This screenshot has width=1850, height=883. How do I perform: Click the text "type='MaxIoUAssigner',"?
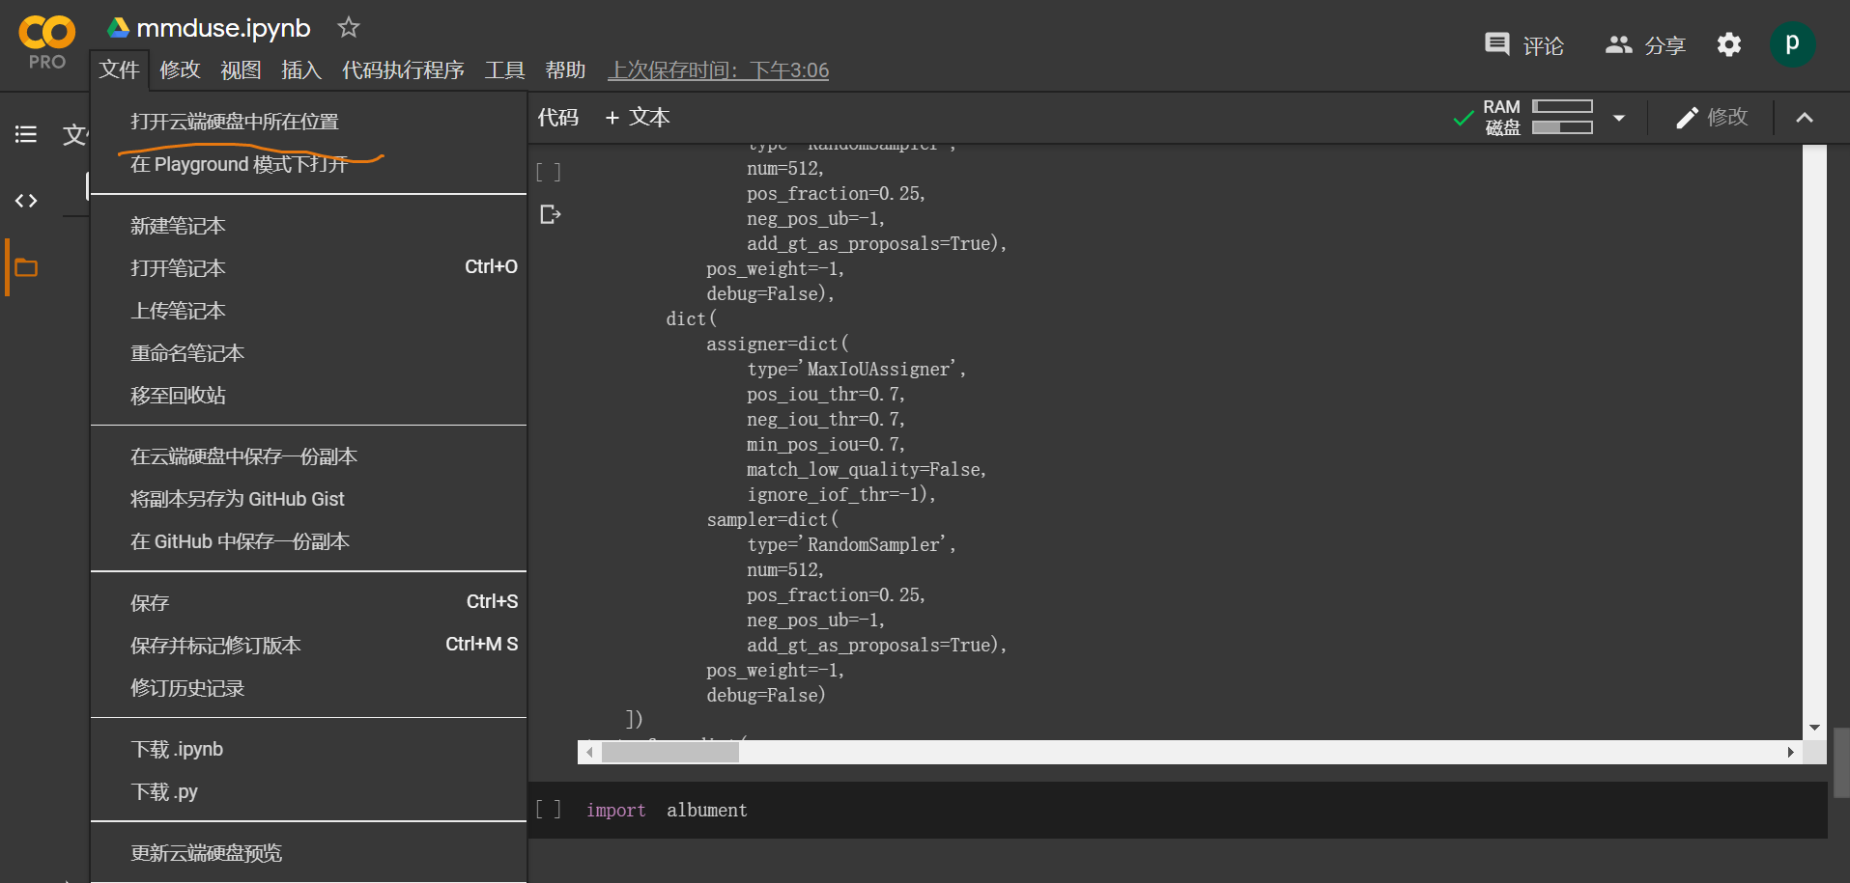[x=856, y=369]
